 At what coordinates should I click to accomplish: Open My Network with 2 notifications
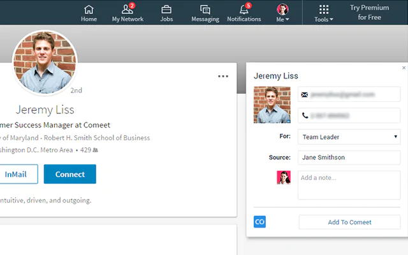tap(127, 13)
